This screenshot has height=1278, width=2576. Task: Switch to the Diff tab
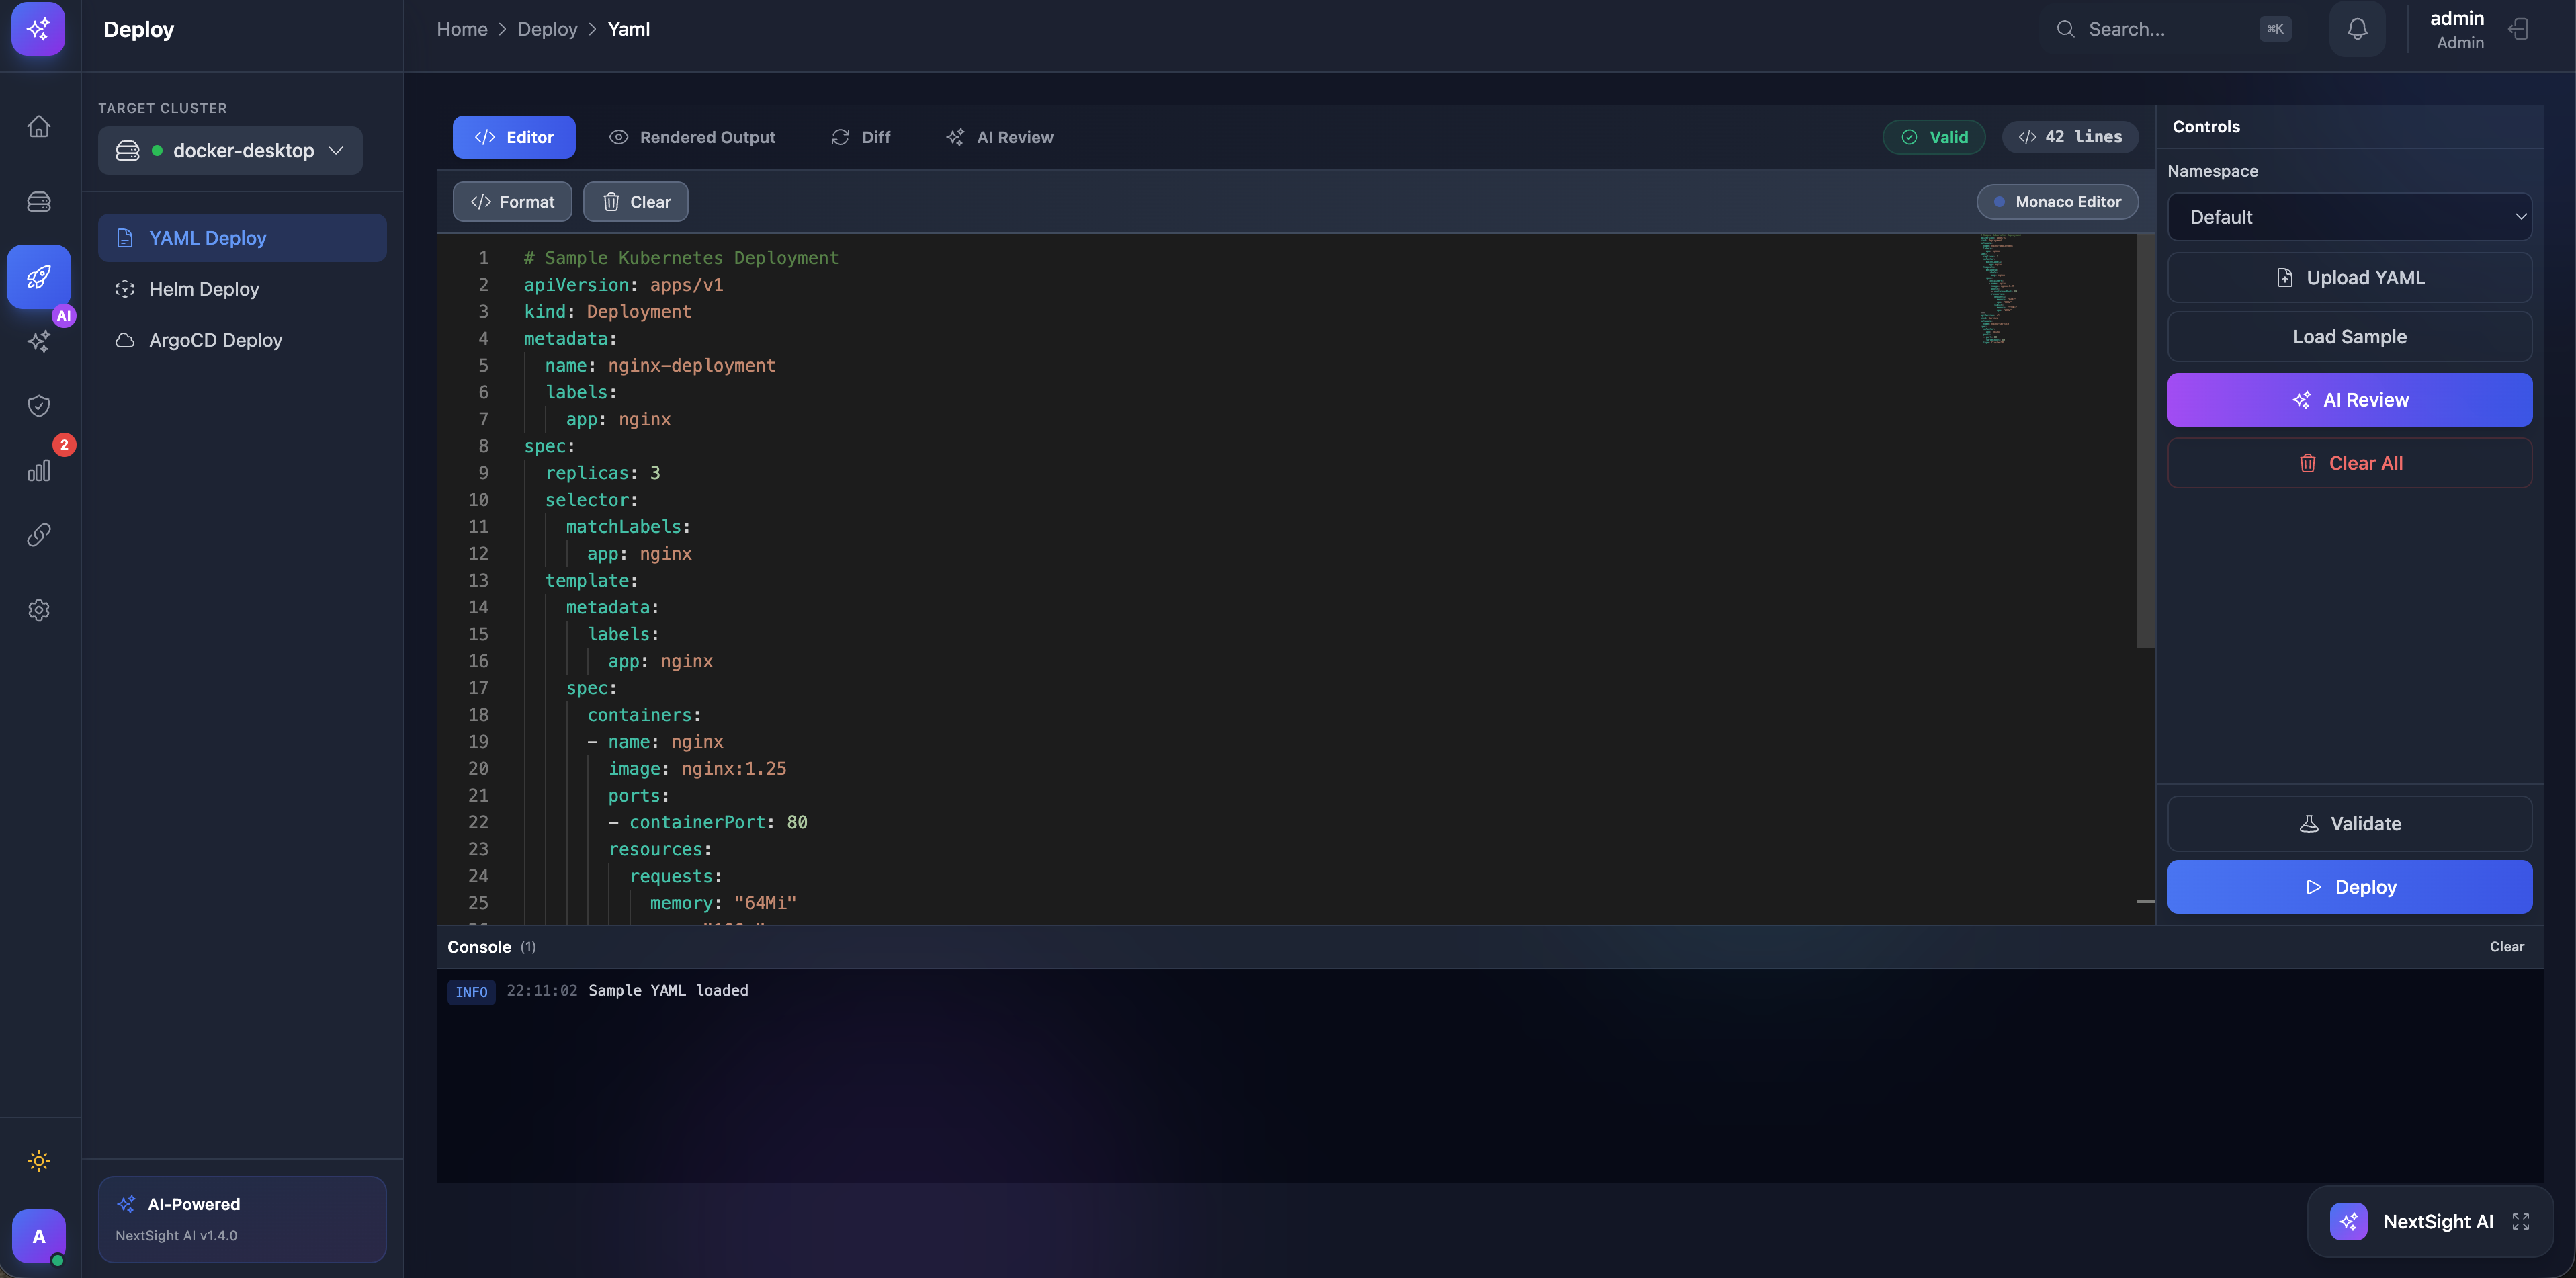[861, 137]
